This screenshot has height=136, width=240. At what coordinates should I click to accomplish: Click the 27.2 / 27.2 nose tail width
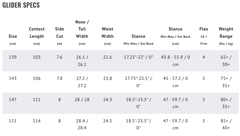pyautogui.click(x=82, y=82)
